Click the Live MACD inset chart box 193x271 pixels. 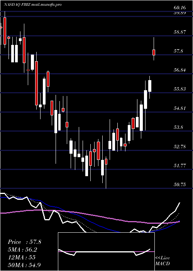pos(106,252)
